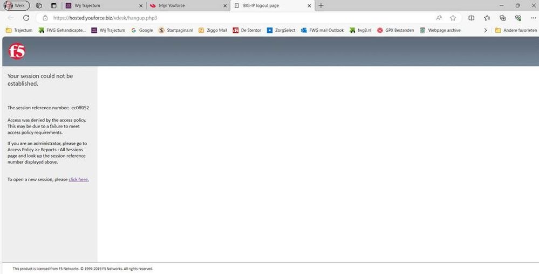
Task: Switch to the Wij Trajectum tab
Action: pyautogui.click(x=104, y=5)
